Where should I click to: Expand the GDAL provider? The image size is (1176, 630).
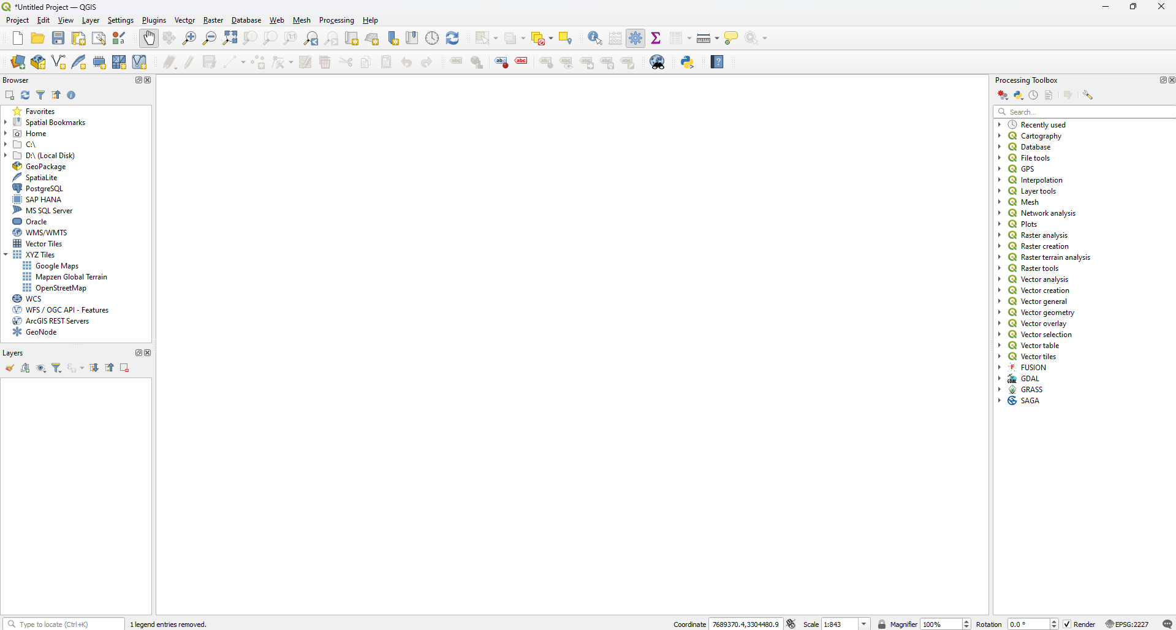click(1000, 378)
